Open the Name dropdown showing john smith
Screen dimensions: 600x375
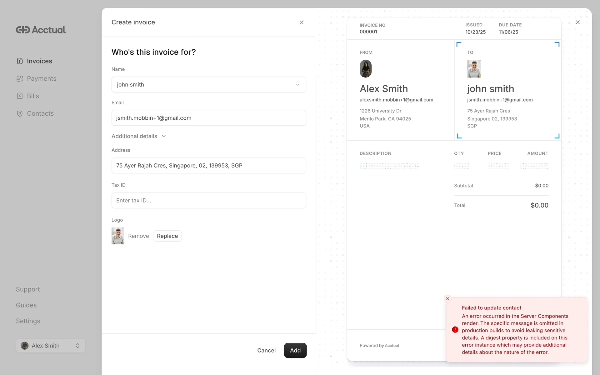point(208,85)
